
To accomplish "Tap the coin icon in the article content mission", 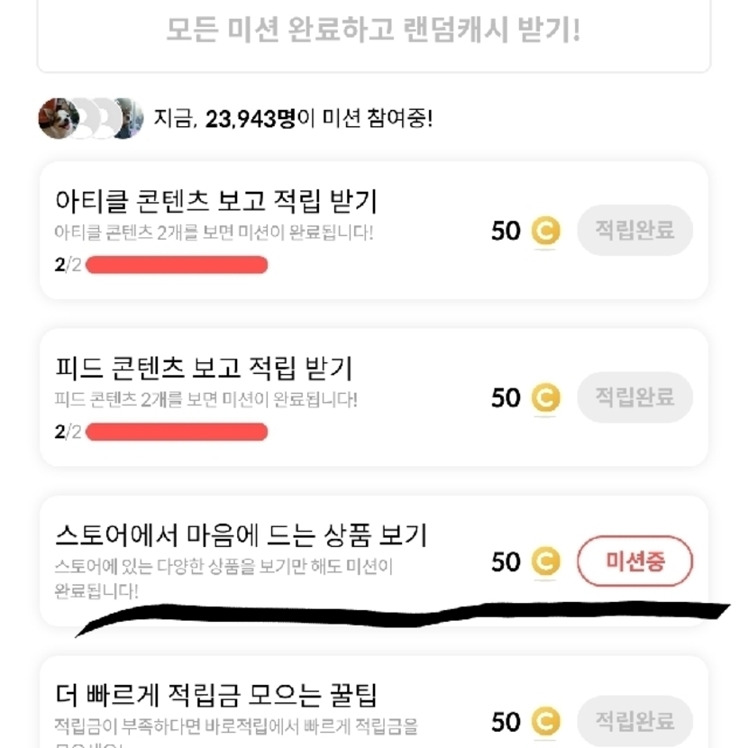I will click(544, 232).
